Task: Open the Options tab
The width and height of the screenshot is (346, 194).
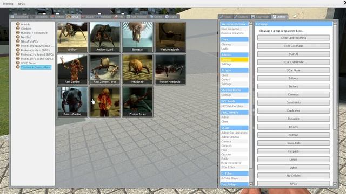Action: 241,17
